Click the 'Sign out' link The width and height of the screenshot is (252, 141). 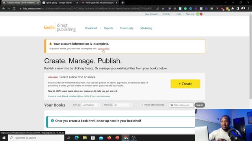tap(190, 14)
